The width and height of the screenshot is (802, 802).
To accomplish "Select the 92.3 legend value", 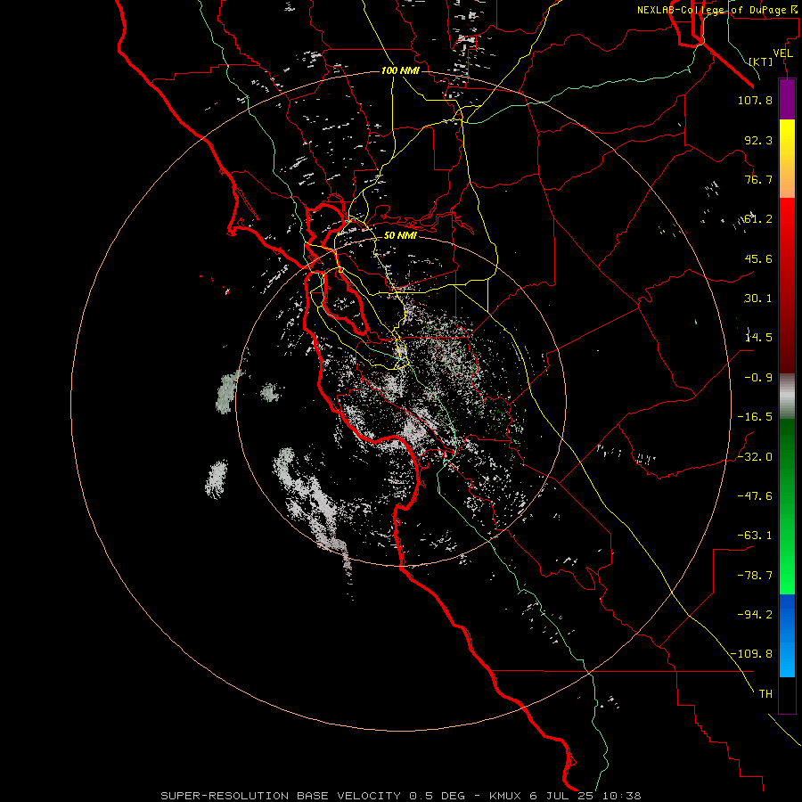I will pyautogui.click(x=758, y=140).
